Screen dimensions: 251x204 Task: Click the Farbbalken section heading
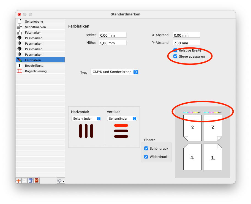coord(79,26)
